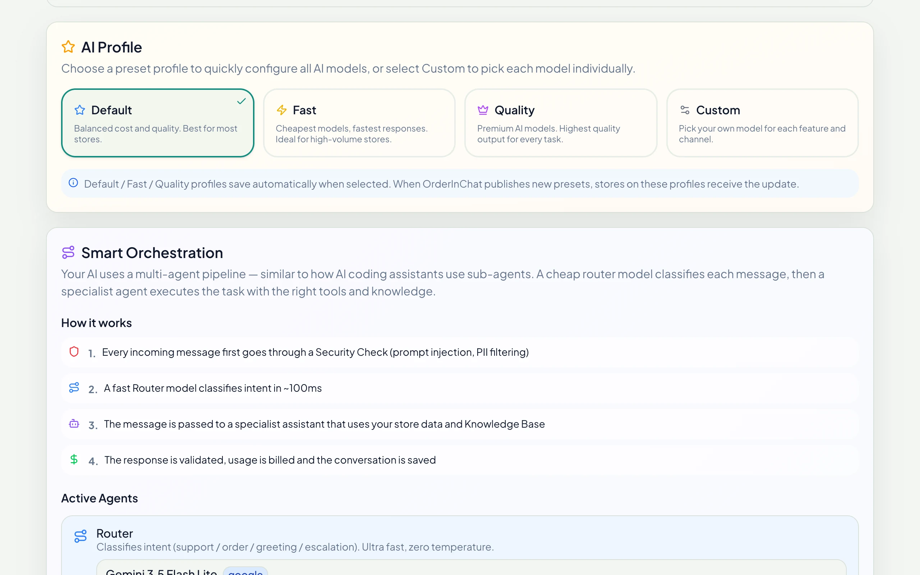
Task: Click the green dollar icon at step 4
Action: (x=74, y=459)
